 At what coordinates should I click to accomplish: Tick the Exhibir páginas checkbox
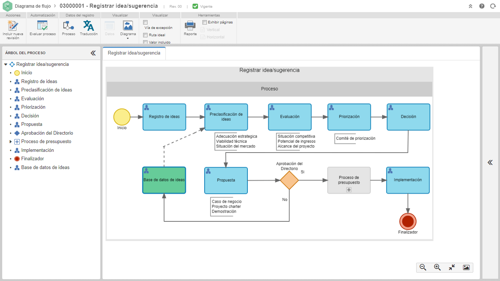point(205,22)
